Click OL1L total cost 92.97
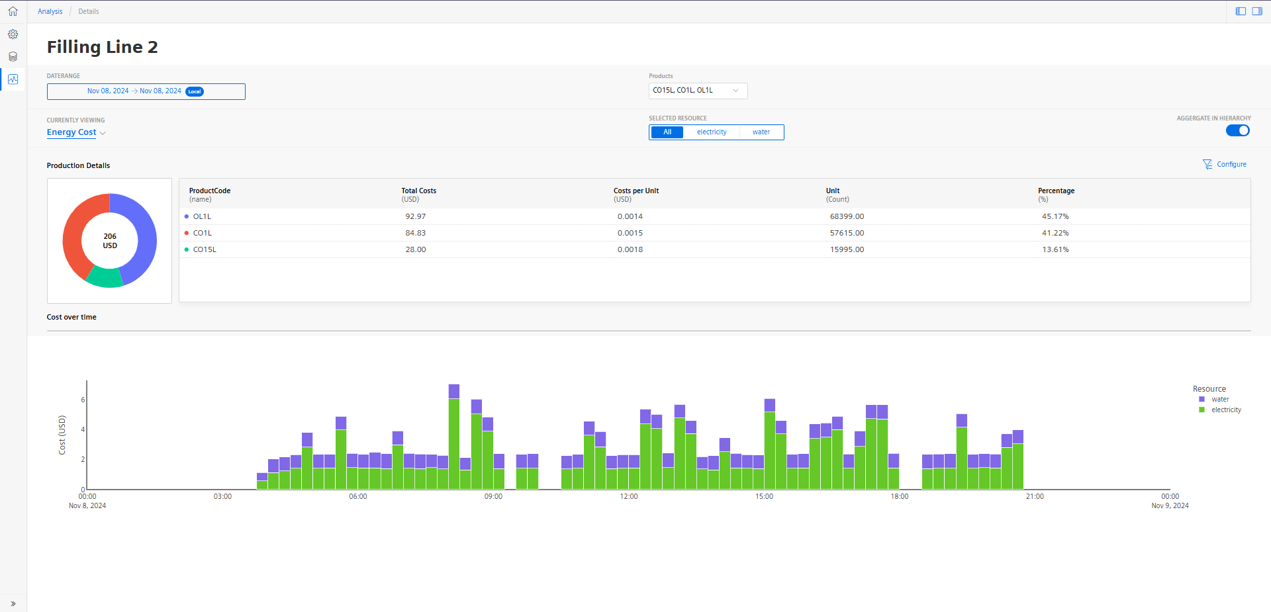 [416, 216]
